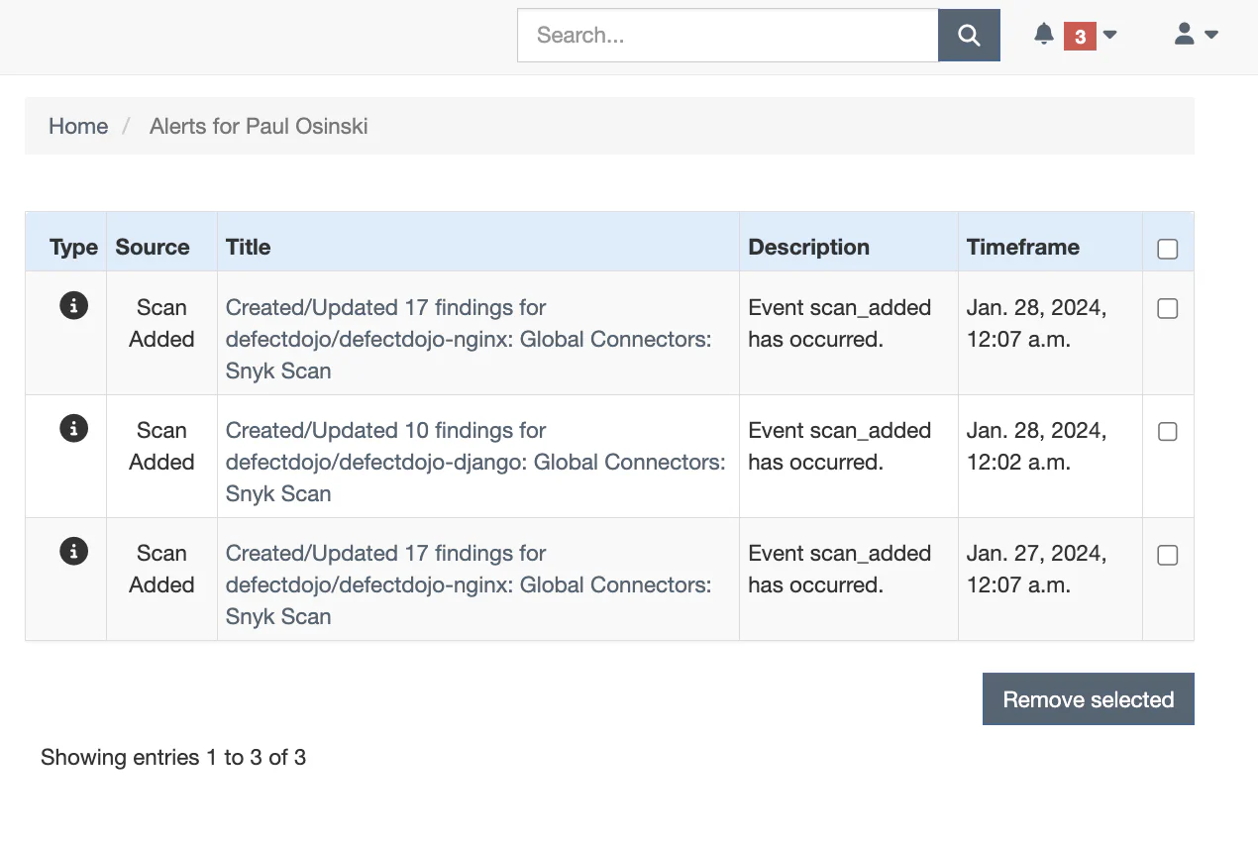
Task: Check the box for Jan. 28 12:07 a.m. alert
Action: 1168,309
